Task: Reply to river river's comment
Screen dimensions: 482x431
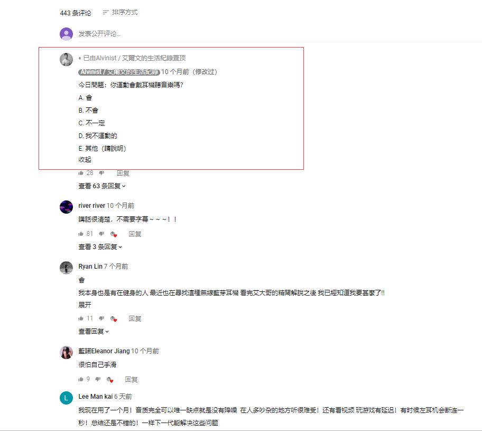Action: [x=135, y=234]
